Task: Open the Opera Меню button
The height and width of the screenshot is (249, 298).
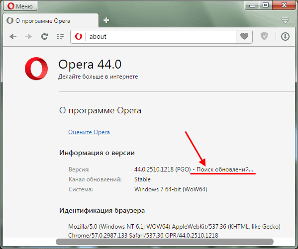Action: [20, 6]
